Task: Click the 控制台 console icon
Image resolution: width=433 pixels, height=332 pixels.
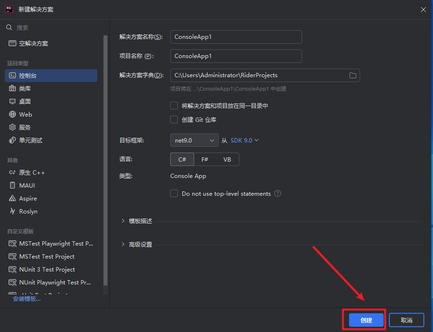Action: 12,75
